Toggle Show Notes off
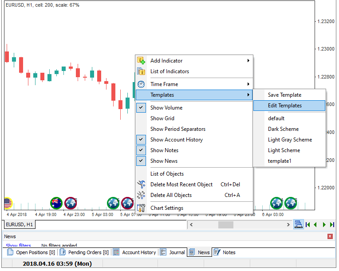This screenshot has height=271, width=339. (x=141, y=150)
